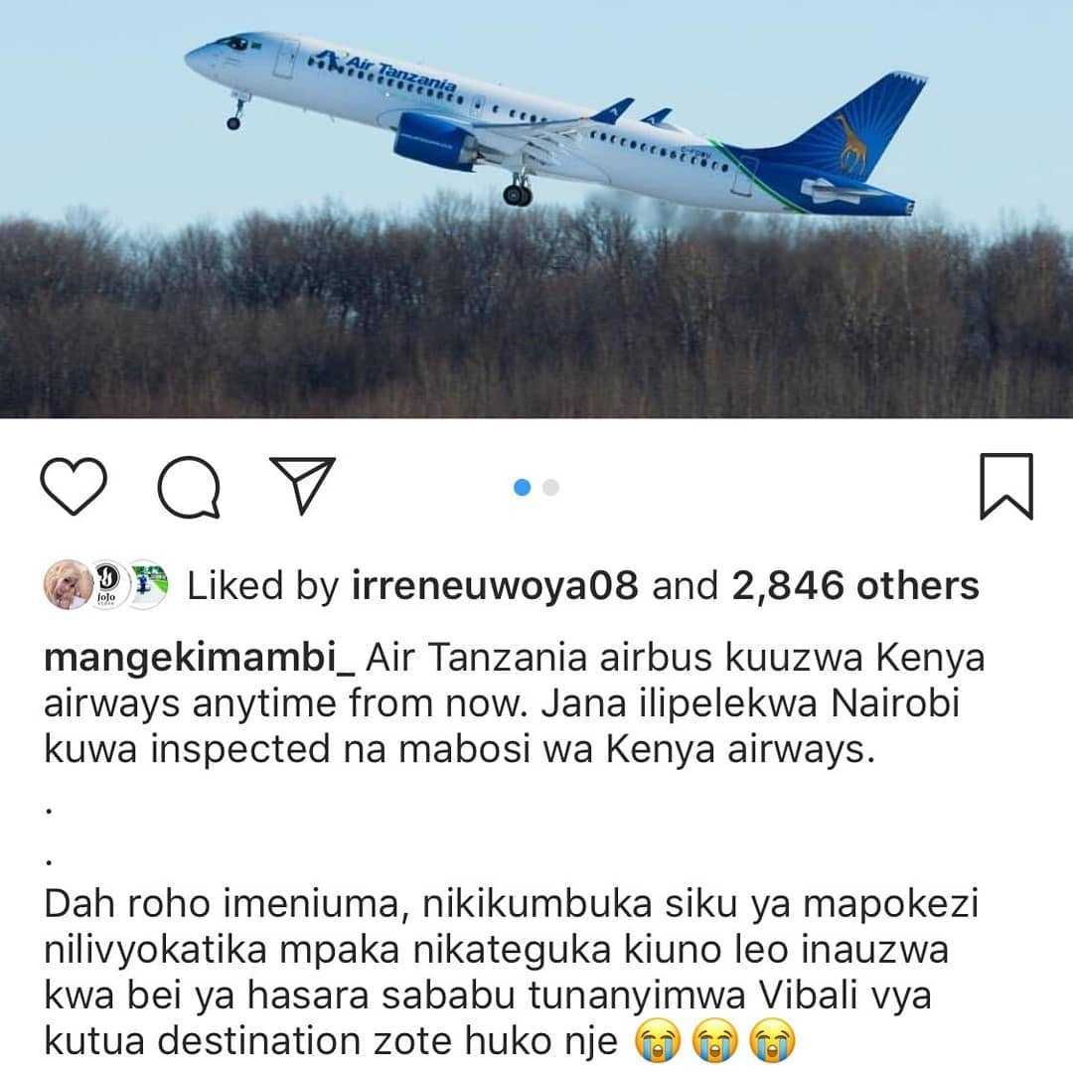Click the 'Liked by' text
The height and width of the screenshot is (1079, 1073).
[x=263, y=586]
